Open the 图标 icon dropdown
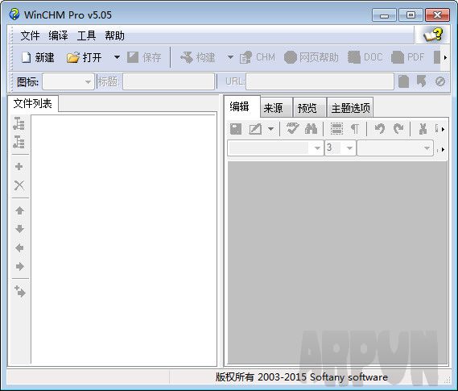 (68, 81)
